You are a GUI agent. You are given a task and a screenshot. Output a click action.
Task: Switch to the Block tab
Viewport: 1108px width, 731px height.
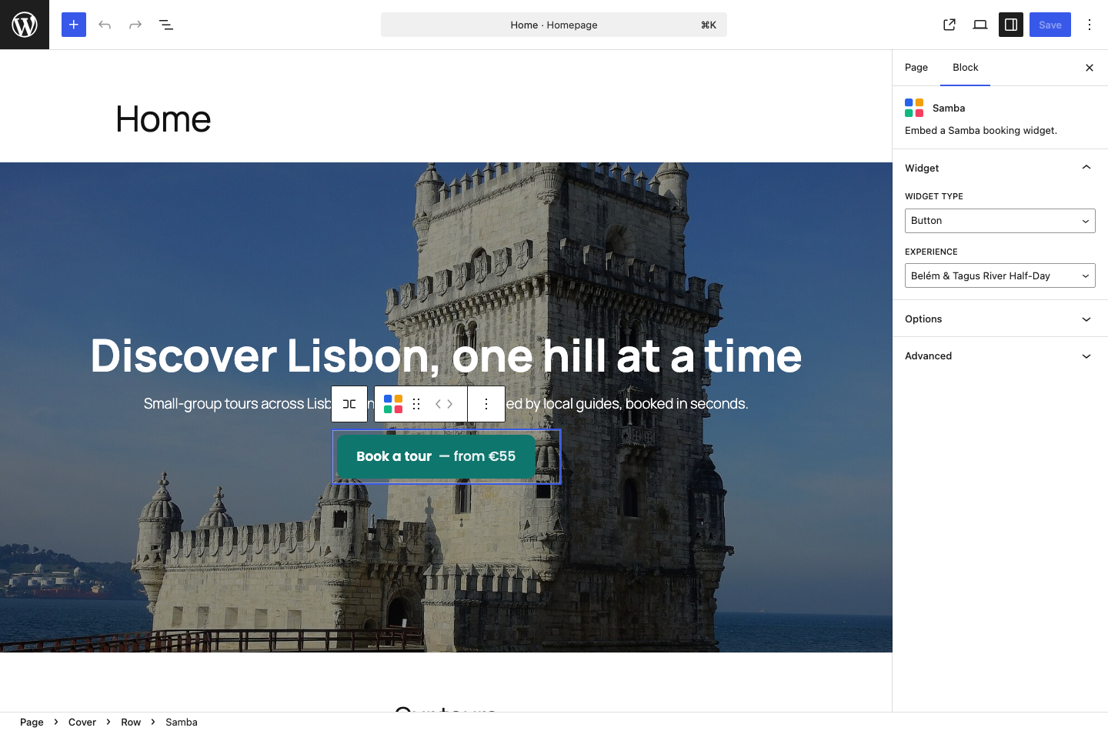966,68
